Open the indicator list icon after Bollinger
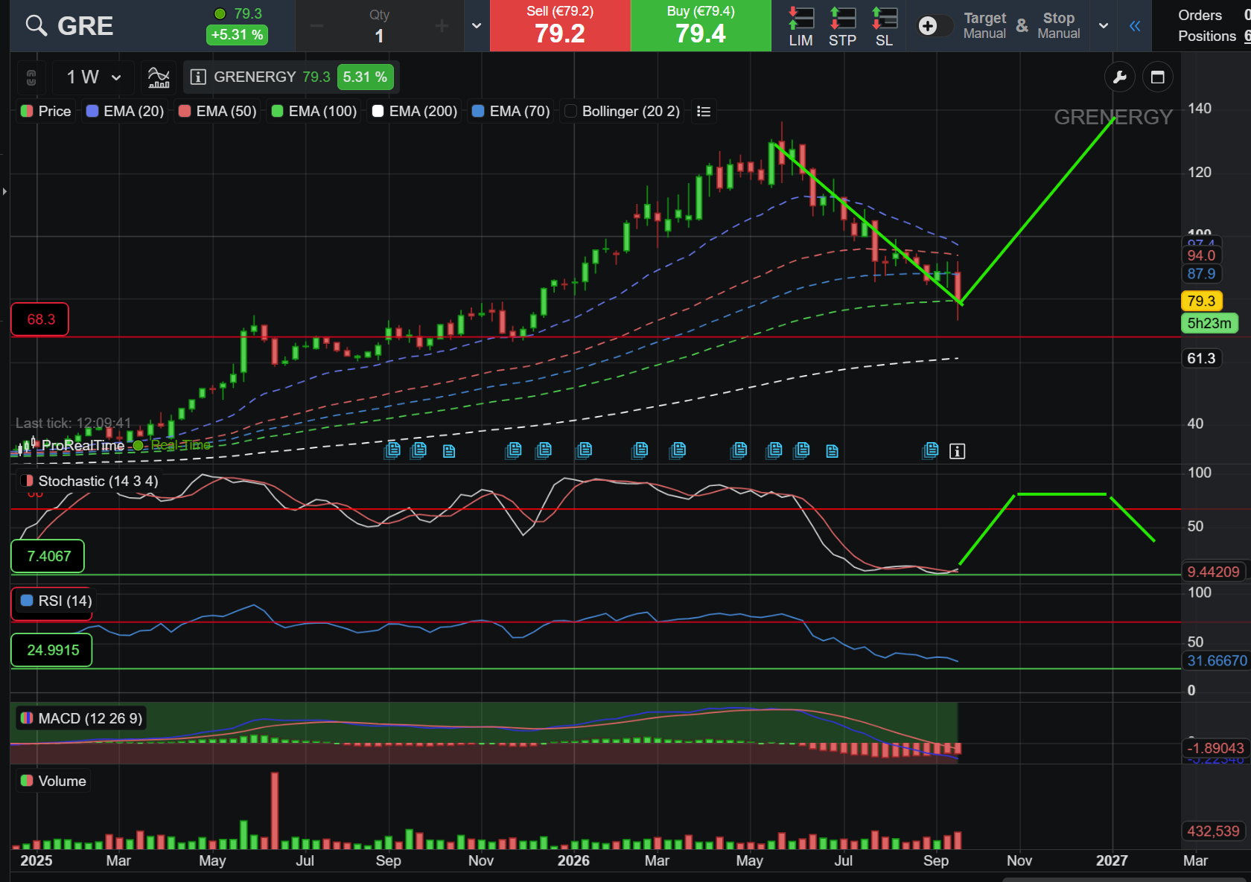This screenshot has height=882, width=1251. pyautogui.click(x=704, y=112)
